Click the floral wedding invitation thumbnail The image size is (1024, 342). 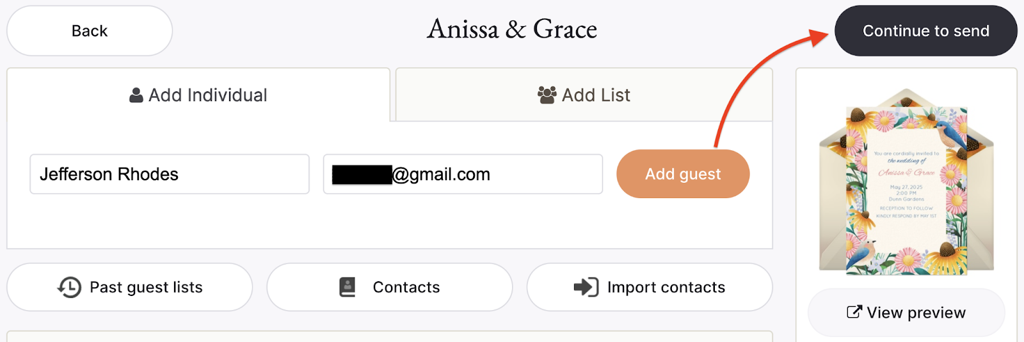tap(906, 190)
